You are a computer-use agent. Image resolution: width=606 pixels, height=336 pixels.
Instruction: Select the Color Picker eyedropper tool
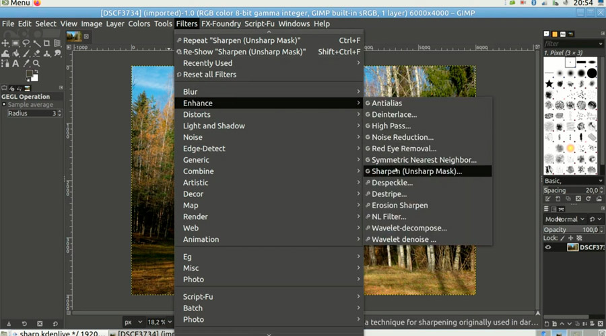coord(26,63)
